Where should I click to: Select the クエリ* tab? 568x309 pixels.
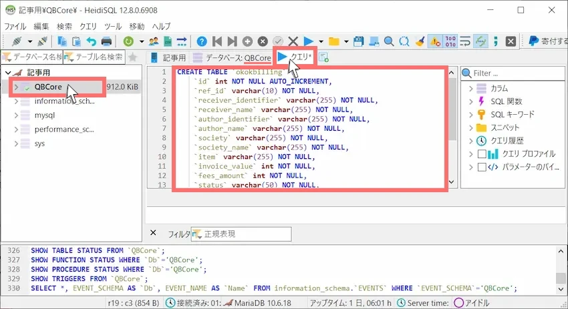[x=295, y=57]
